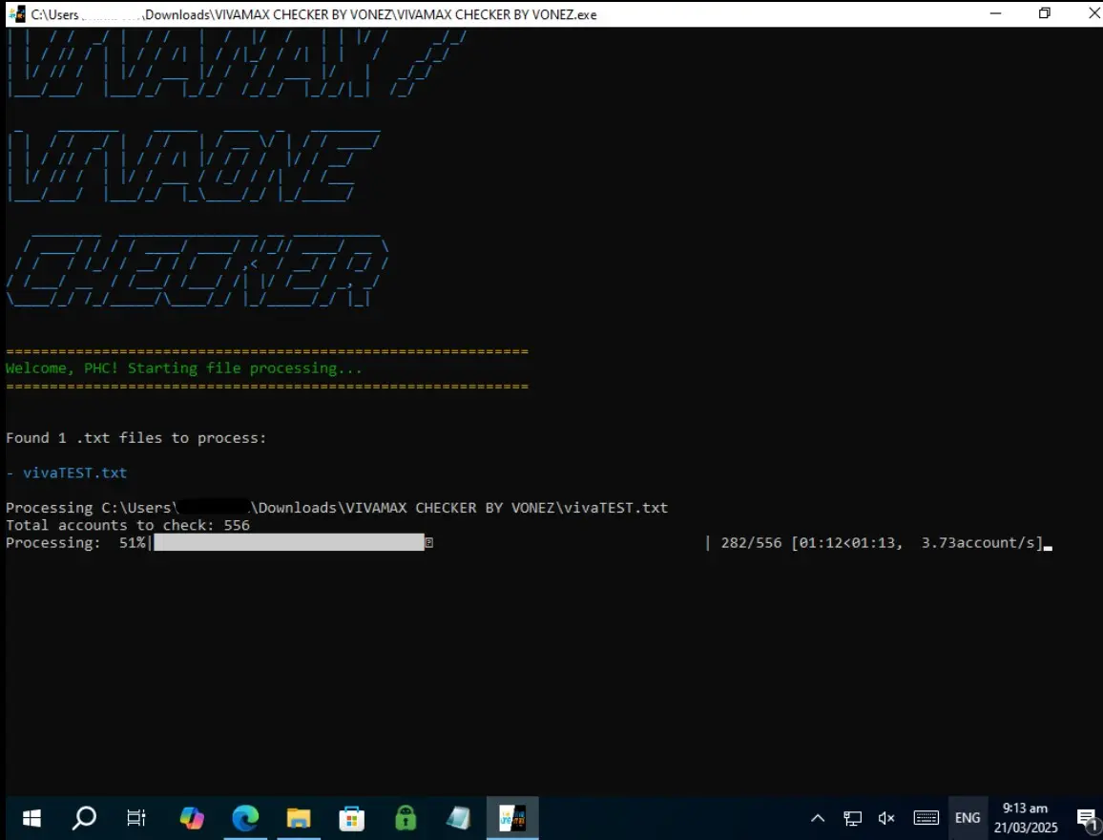This screenshot has height=840, width=1103.
Task: Click the console window title bar icon
Action: (17, 14)
